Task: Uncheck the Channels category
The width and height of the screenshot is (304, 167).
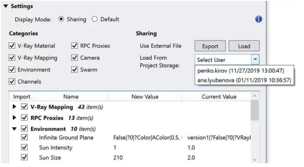Action: (12, 81)
